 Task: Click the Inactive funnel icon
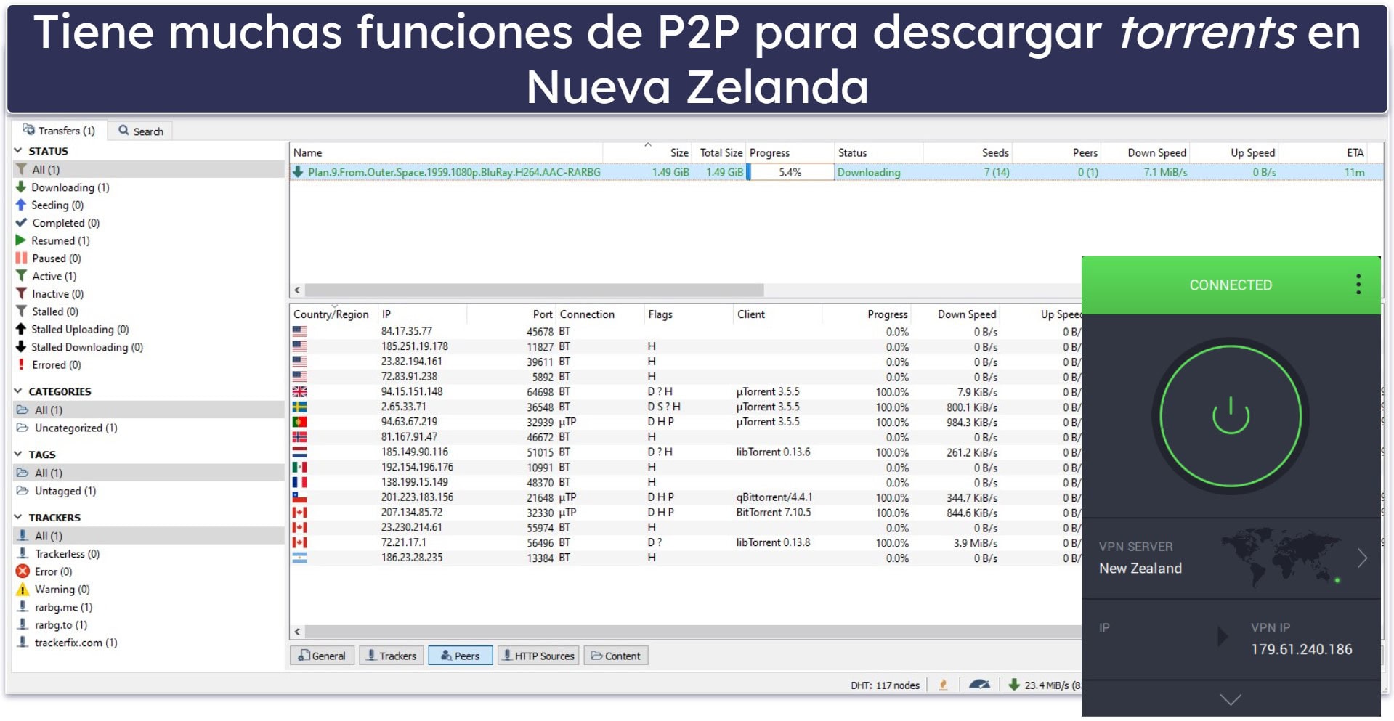(x=21, y=293)
